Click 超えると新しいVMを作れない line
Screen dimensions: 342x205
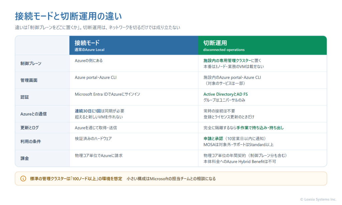pos(99,117)
